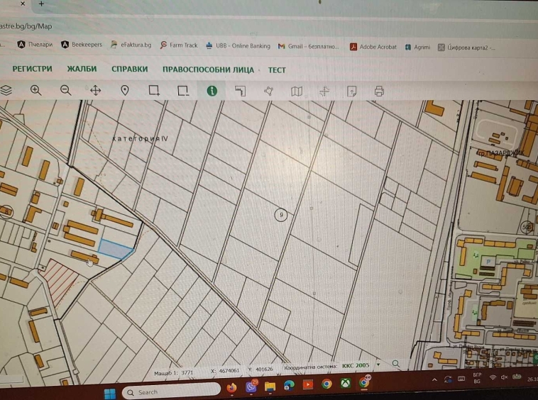Viewport: 538px width, 400px height.
Task: Click the blue highlighted parcel on map
Action: click(115, 249)
